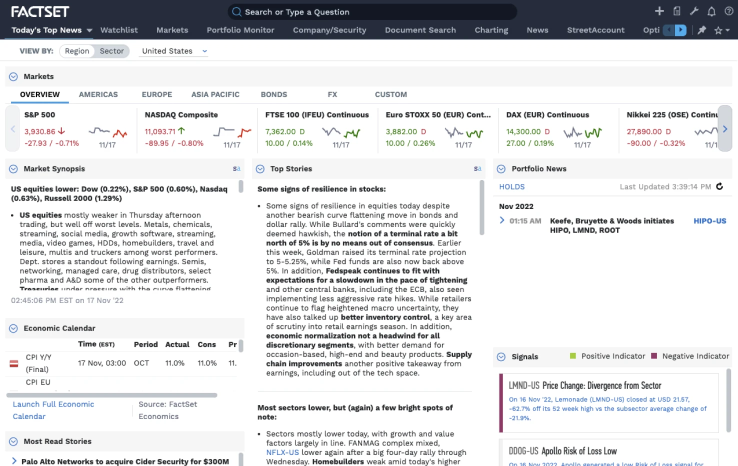Click the Market Synopsis vertical scrollbar
This screenshot has width=738, height=466.
(x=241, y=187)
